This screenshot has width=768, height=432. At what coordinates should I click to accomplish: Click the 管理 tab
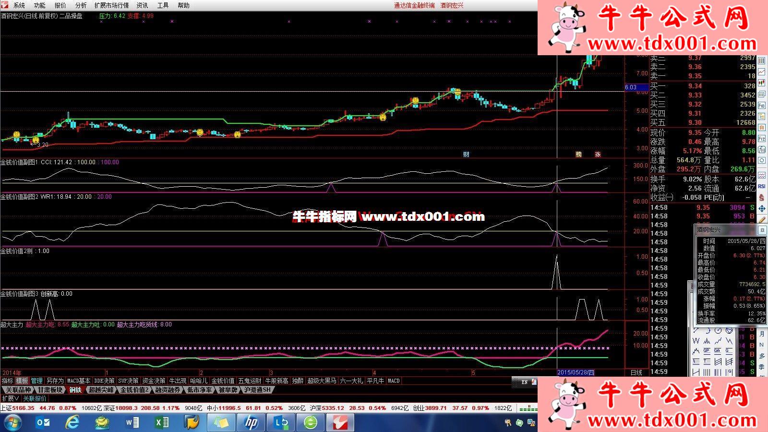37,381
